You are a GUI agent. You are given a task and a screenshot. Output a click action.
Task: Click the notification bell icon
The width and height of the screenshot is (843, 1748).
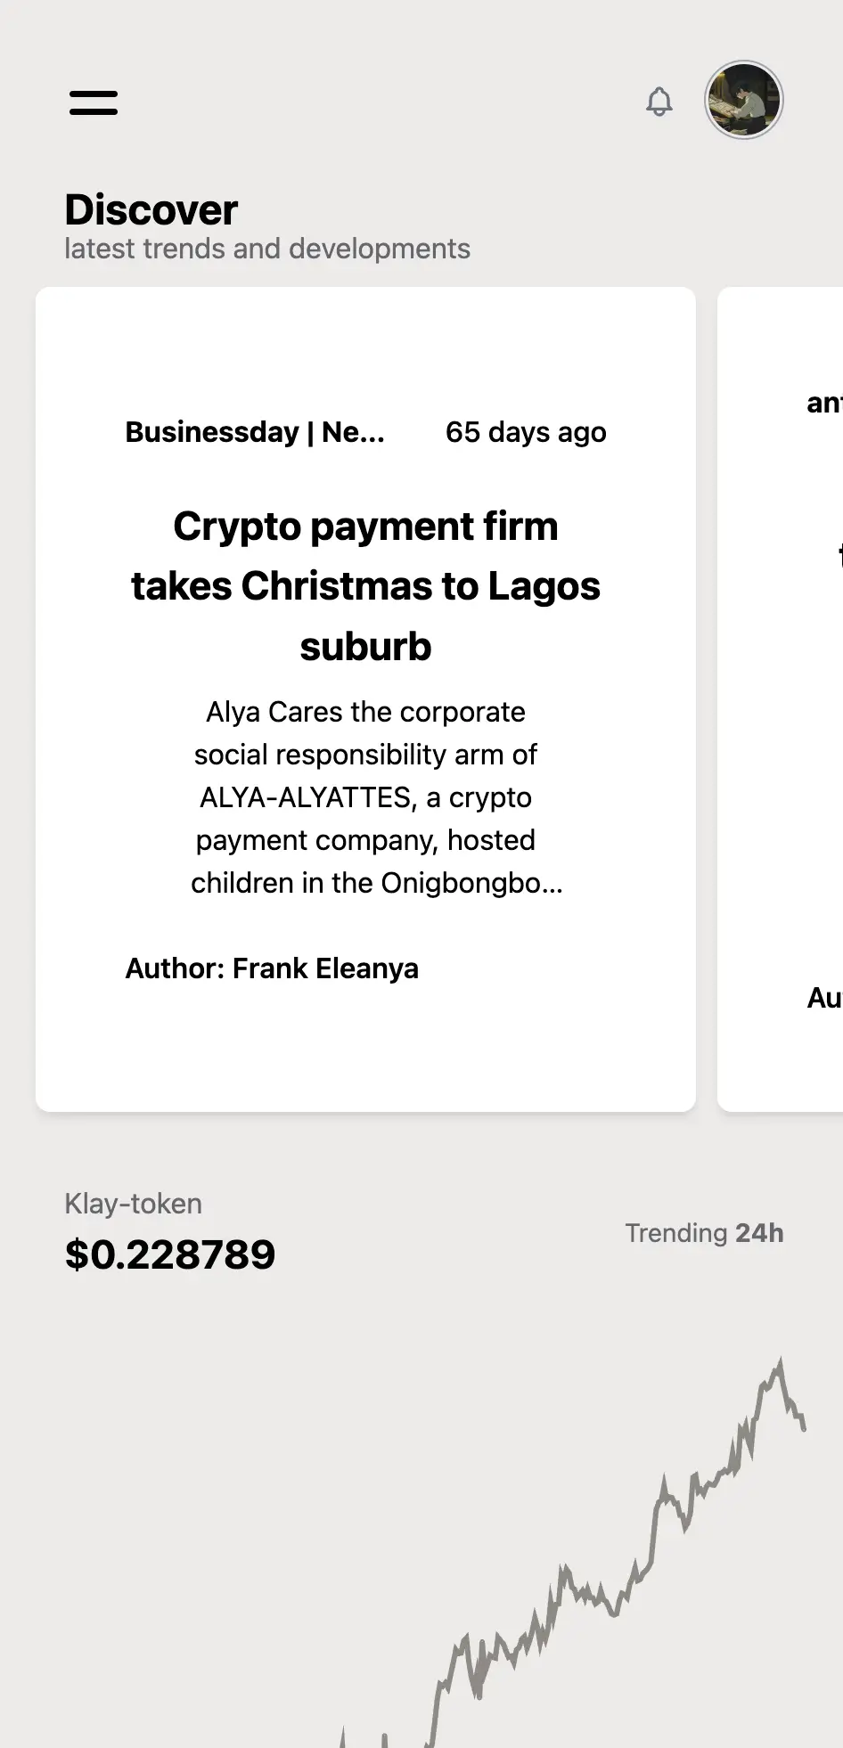point(659,102)
